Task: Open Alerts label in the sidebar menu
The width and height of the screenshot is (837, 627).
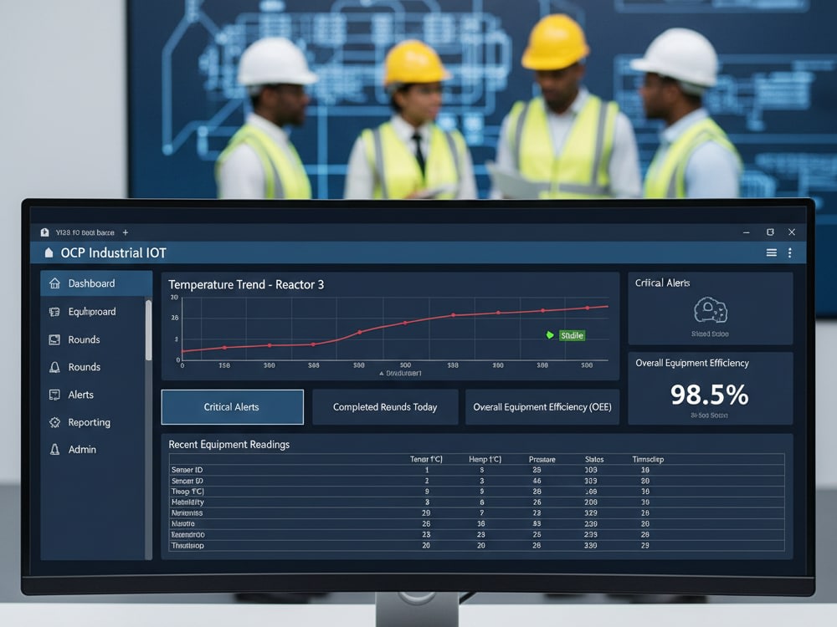Action: click(x=80, y=395)
